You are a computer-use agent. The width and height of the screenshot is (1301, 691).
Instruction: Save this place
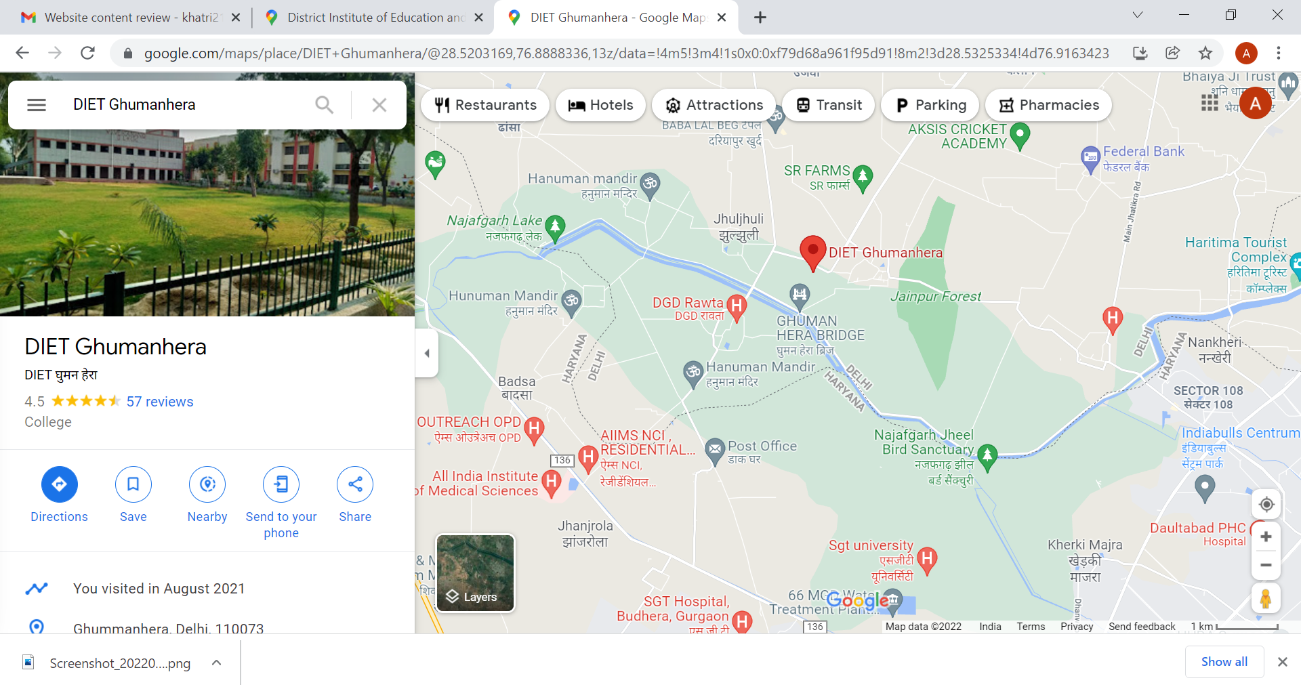(133, 495)
